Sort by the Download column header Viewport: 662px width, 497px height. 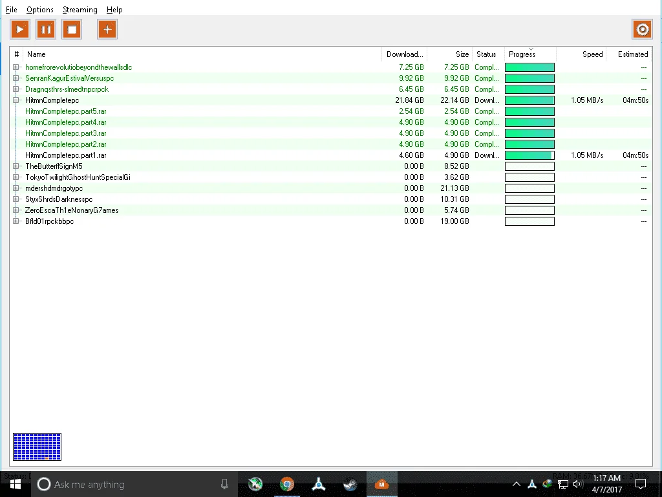tap(405, 54)
